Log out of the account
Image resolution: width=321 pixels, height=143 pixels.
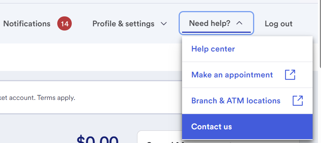click(279, 24)
